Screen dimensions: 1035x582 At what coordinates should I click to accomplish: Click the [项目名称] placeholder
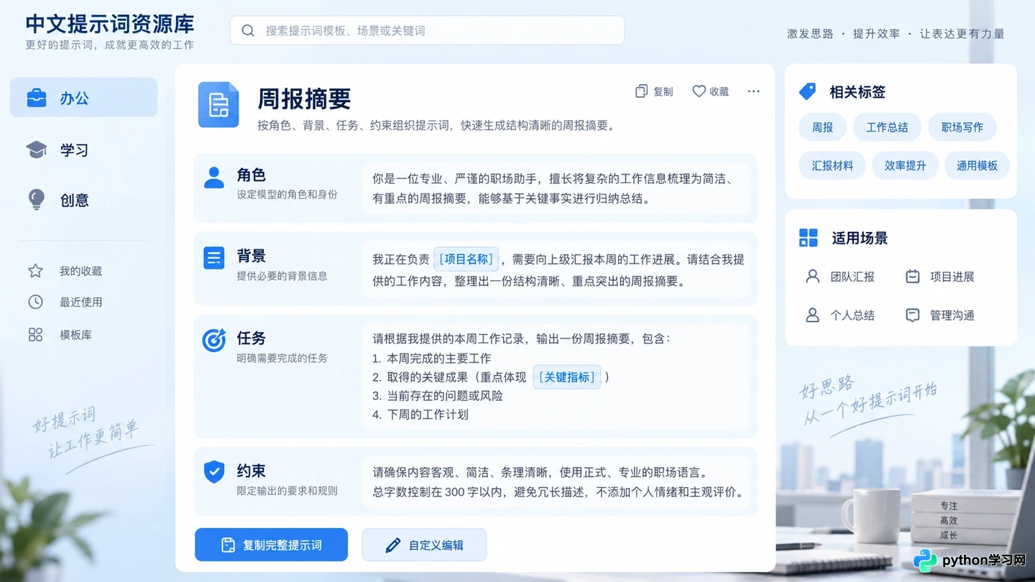pos(466,259)
